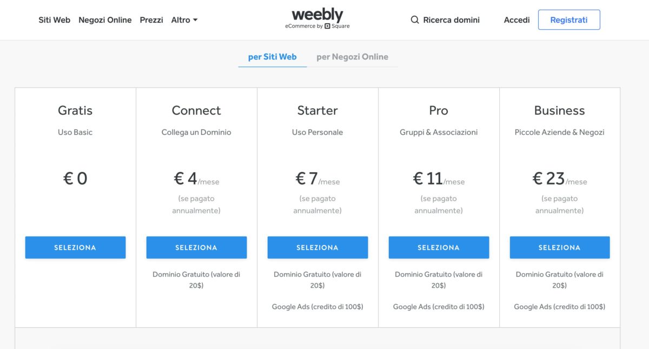Switch to per Negozi Online tab

pyautogui.click(x=352, y=57)
